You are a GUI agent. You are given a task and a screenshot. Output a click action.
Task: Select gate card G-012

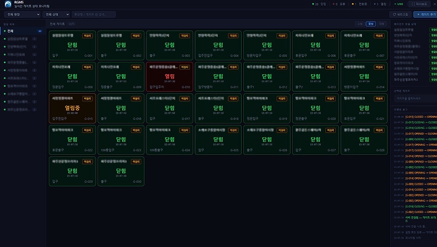(x=267, y=77)
